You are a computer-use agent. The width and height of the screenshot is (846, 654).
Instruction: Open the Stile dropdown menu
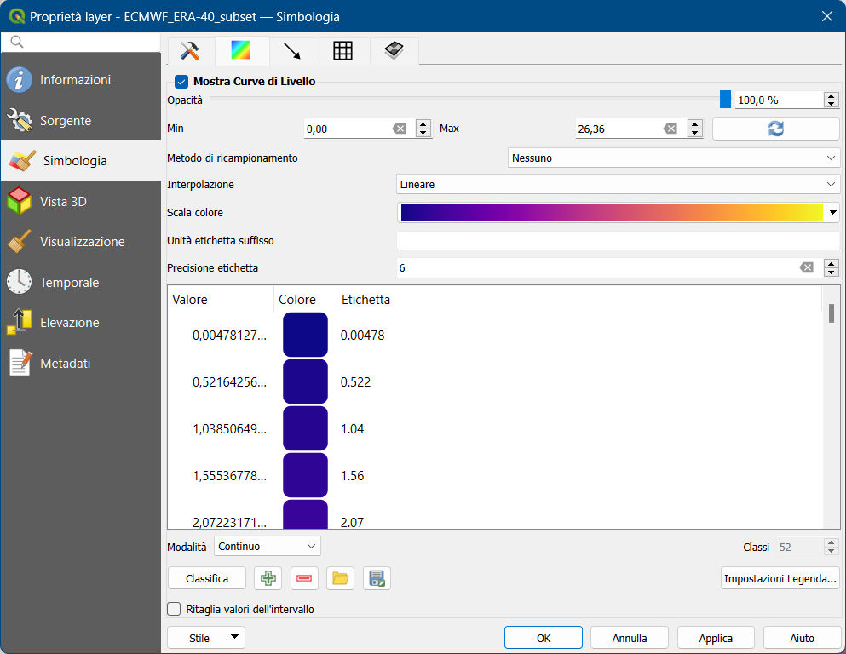pos(206,638)
